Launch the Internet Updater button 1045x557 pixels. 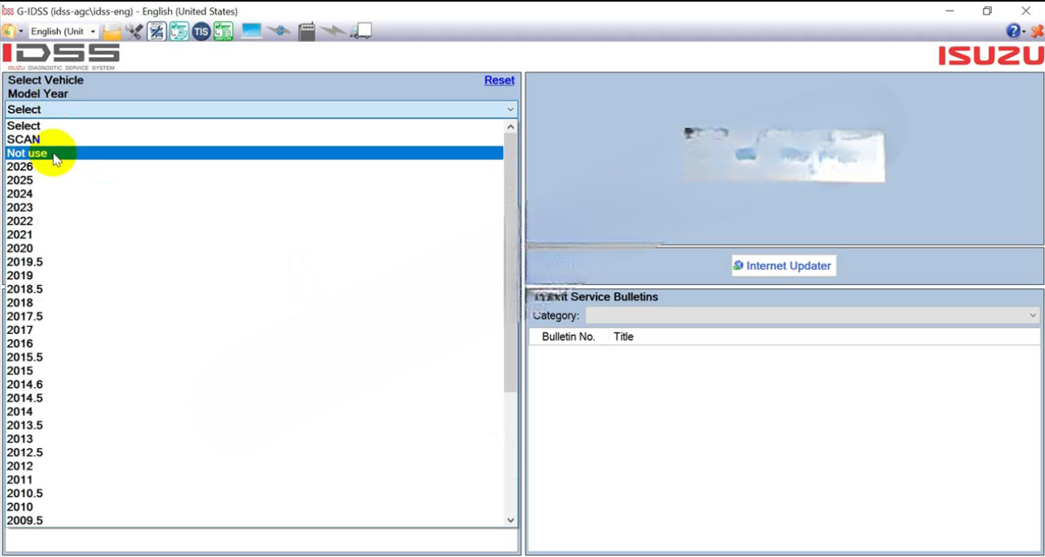click(x=783, y=266)
